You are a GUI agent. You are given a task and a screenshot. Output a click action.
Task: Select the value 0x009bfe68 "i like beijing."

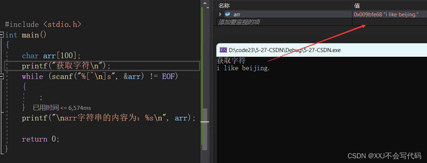click(386, 15)
